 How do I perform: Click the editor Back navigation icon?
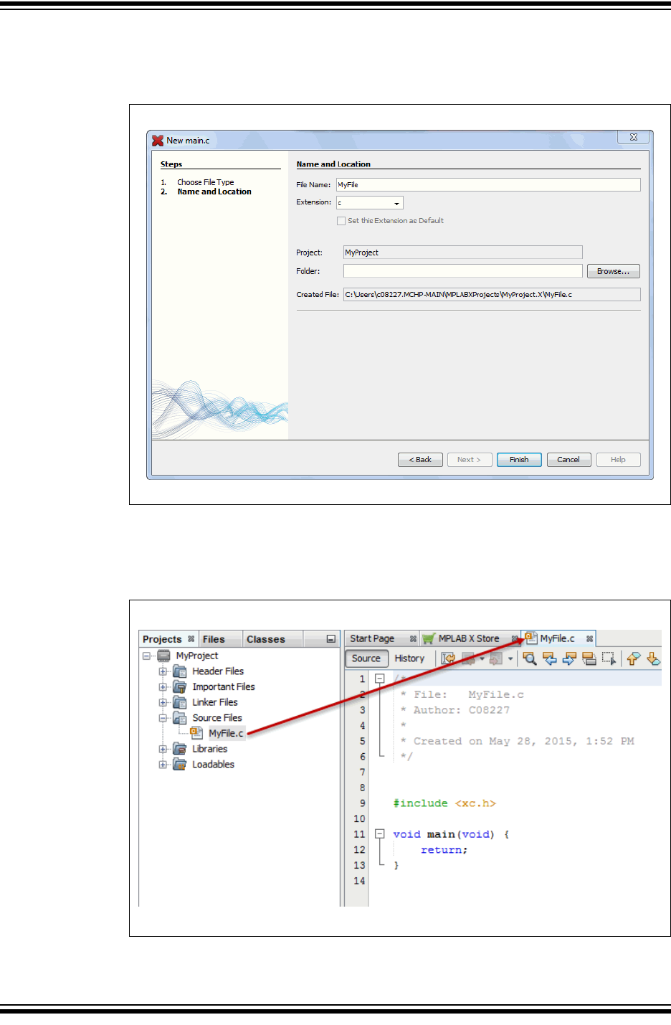pos(468,658)
